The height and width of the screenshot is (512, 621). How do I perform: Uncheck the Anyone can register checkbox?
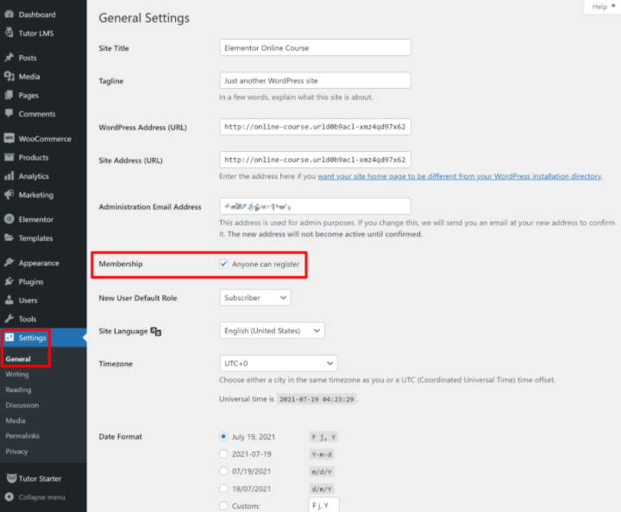coord(224,264)
